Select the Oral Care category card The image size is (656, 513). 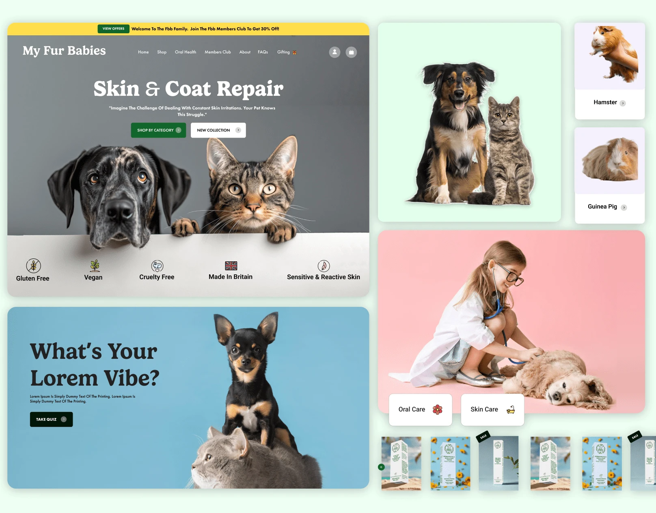(x=420, y=410)
